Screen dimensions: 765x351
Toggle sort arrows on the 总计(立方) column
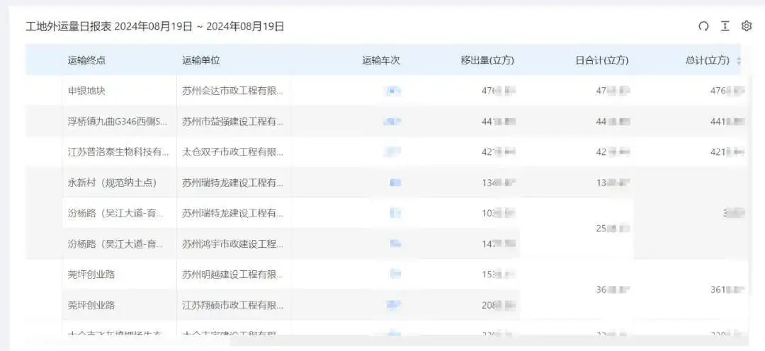tap(739, 61)
